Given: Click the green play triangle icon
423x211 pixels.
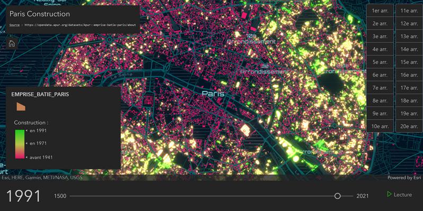Looking at the screenshot, I should coord(389,194).
